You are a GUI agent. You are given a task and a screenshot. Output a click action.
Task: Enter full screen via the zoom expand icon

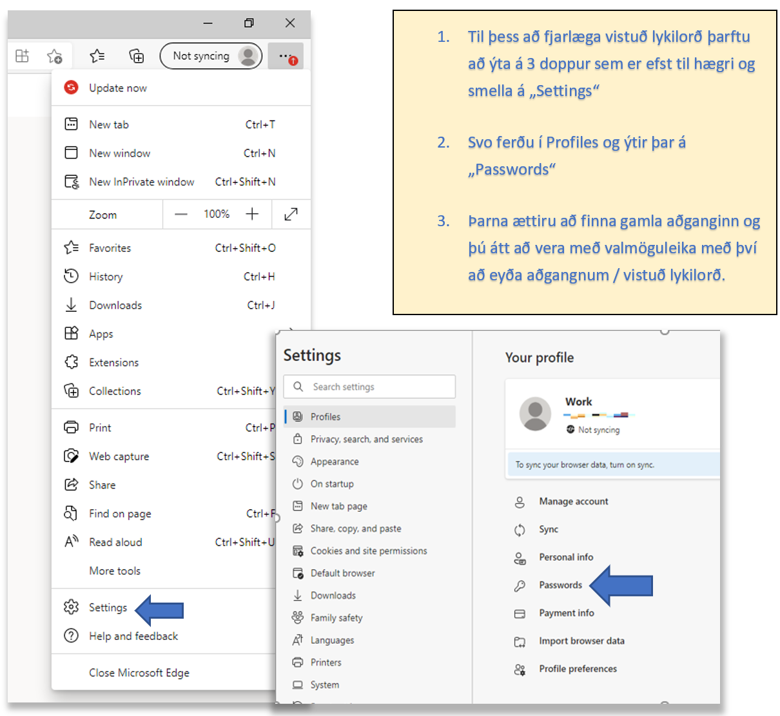(x=291, y=214)
